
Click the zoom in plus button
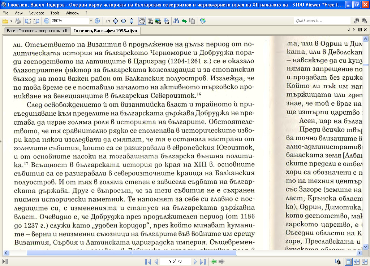(97, 21)
